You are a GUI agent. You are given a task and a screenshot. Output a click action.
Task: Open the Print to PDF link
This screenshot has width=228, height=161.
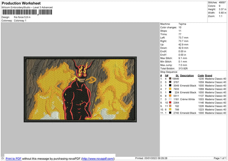pos(14,158)
